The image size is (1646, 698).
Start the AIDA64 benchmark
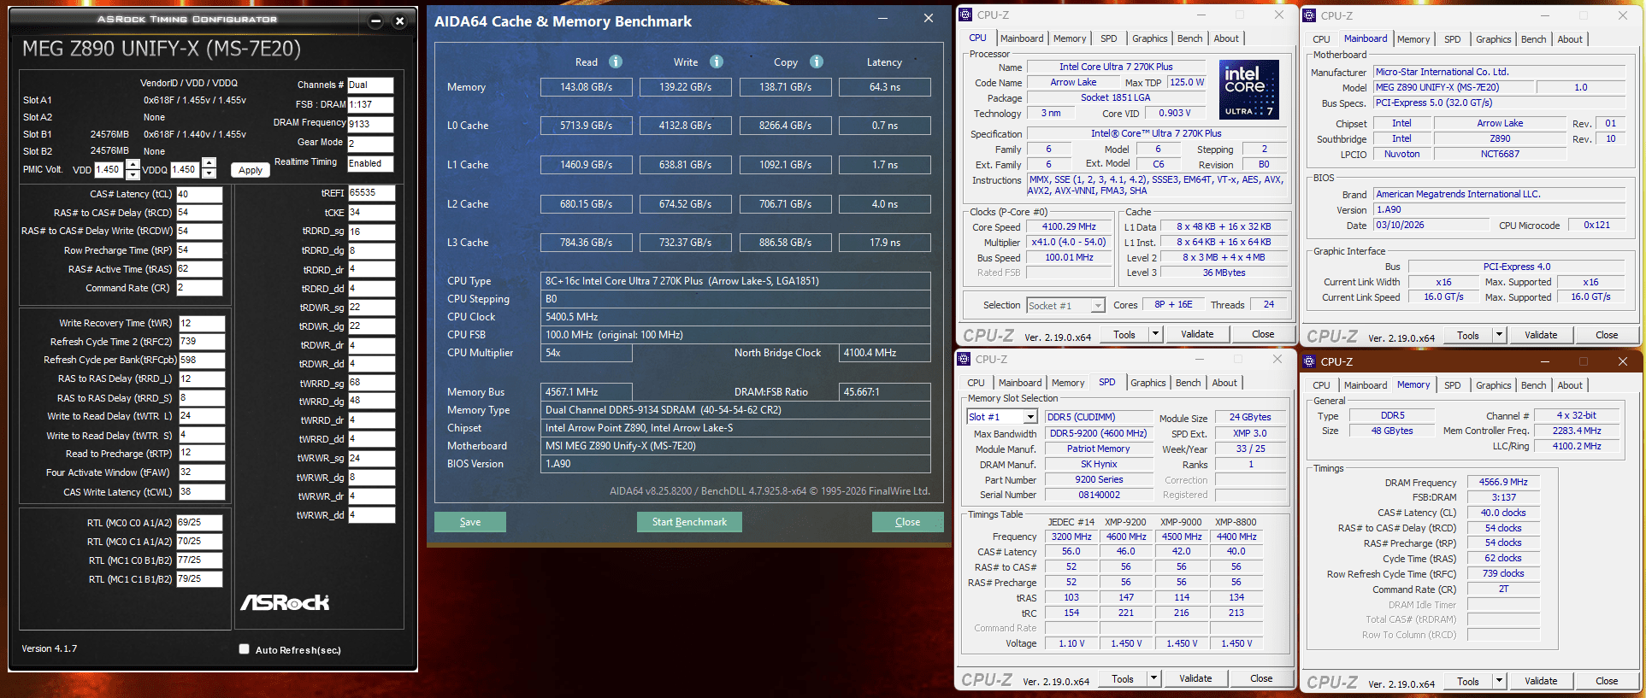[689, 522]
